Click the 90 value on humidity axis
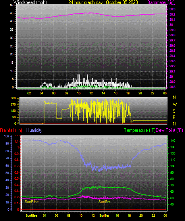Viewport: 185px width, 221px height. click(7, 143)
